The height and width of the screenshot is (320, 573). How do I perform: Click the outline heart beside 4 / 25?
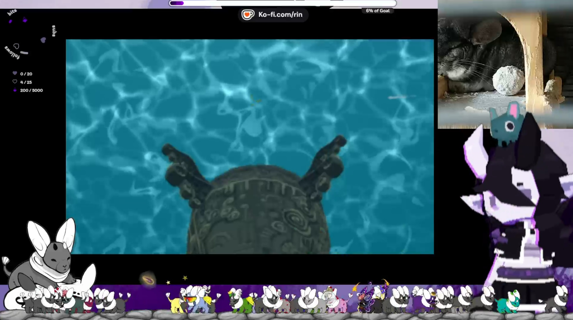click(x=15, y=82)
